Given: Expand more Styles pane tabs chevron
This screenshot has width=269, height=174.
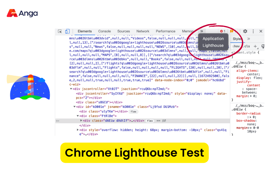Looking at the screenshot, I should coord(249,39).
